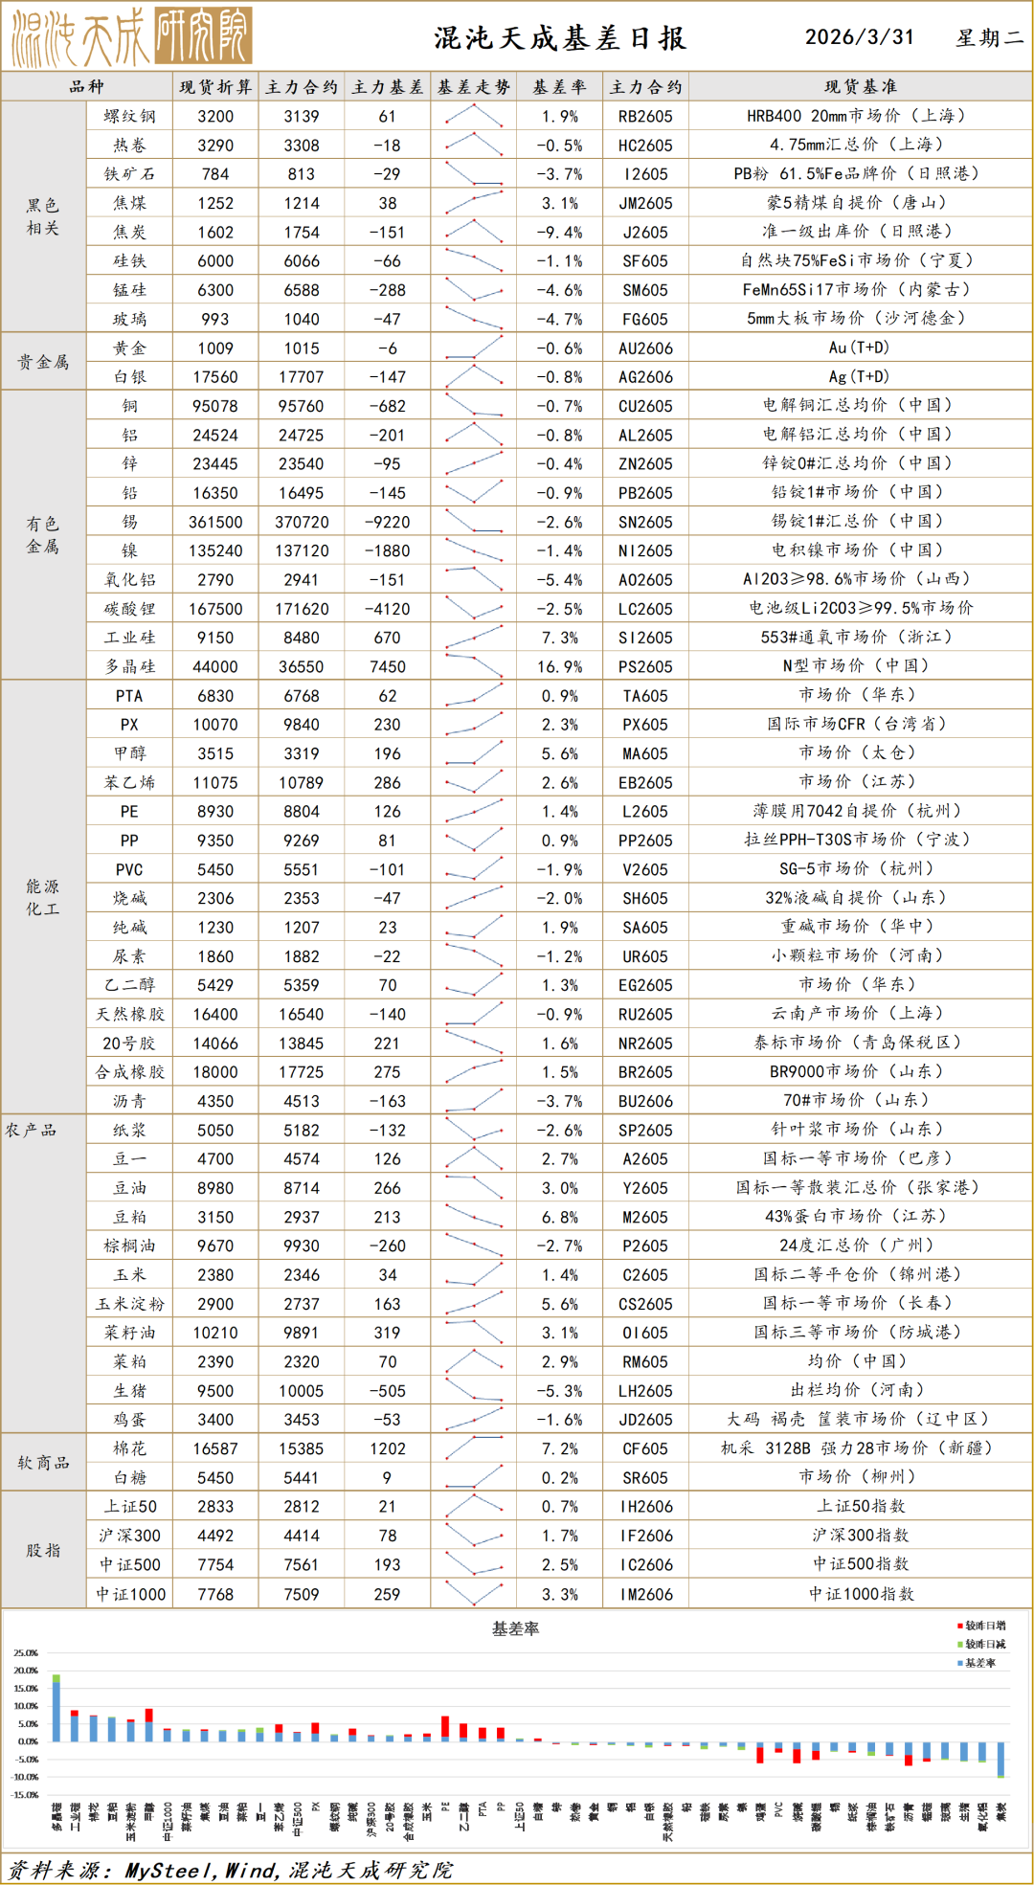Click the 铁矿石 basis trend sparkline
The width and height of the screenshot is (1034, 1885).
[474, 173]
